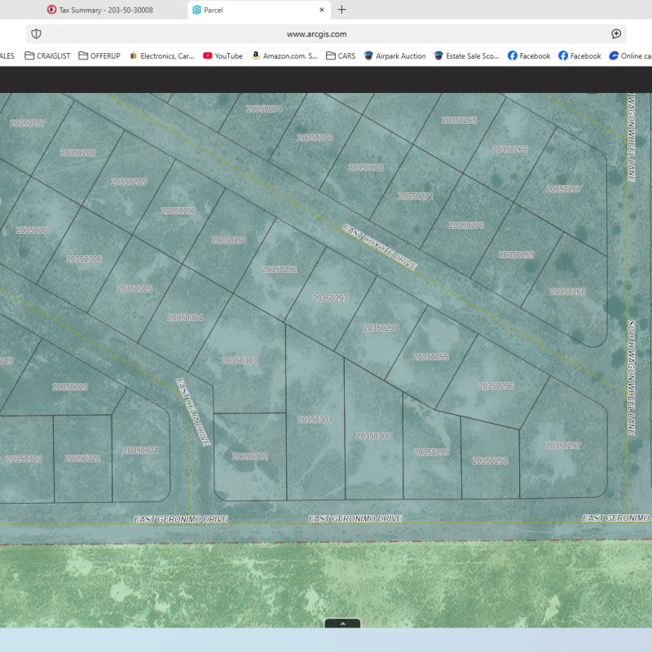The image size is (652, 652).
Task: Click the Estate Sale Sco bookmark icon
Action: pos(438,55)
